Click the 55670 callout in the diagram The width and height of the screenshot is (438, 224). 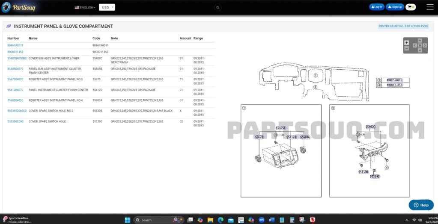pyautogui.click(x=259, y=137)
